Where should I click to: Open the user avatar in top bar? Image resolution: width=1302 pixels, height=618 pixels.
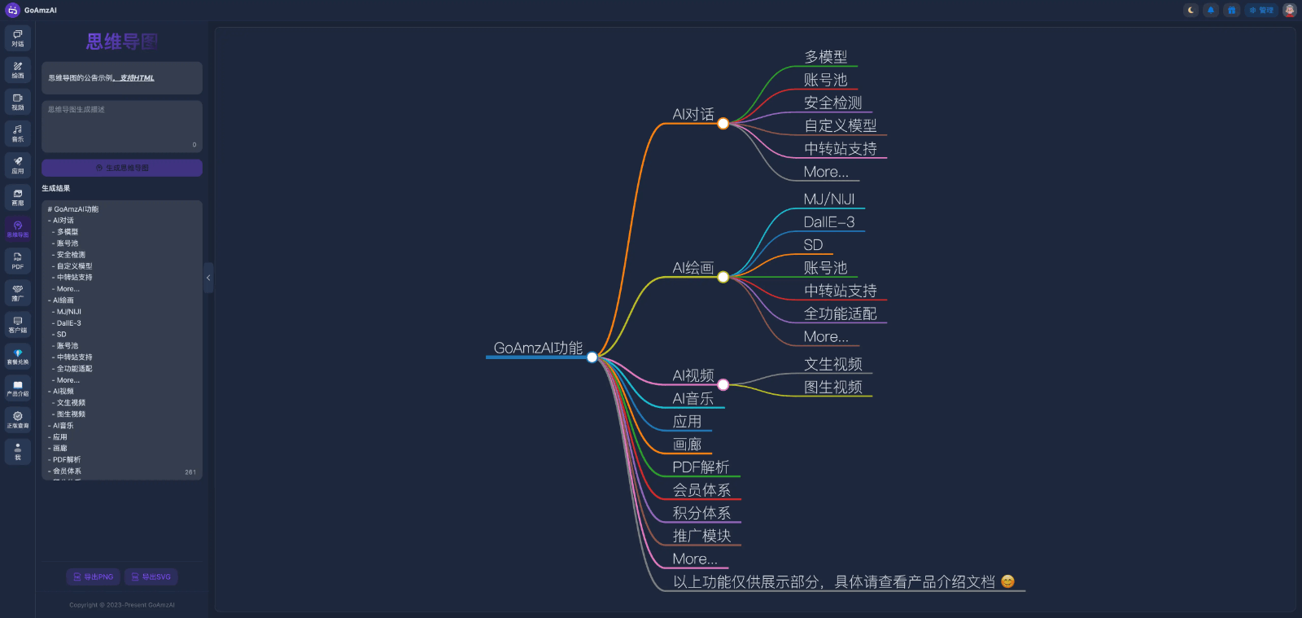point(1289,10)
